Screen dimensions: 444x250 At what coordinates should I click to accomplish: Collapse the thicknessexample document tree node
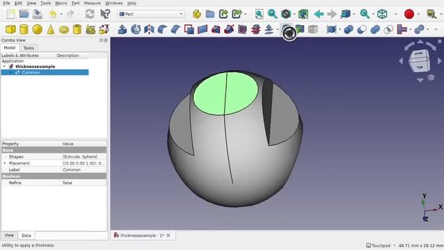coord(4,67)
